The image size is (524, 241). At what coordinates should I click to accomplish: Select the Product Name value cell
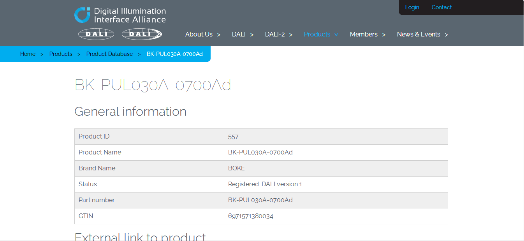point(336,153)
